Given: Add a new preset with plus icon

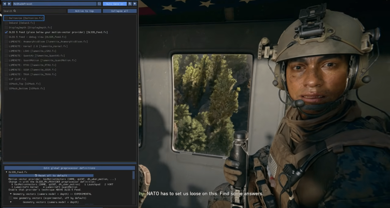Looking at the screenshot, I should [x=135, y=4].
